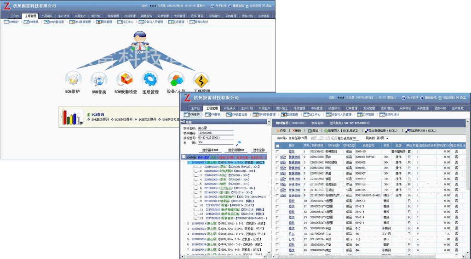Image resolution: width=471 pixels, height=259 pixels.
Task: Check the row 3 叶轮螺母 checkbox
Action: click(x=277, y=163)
